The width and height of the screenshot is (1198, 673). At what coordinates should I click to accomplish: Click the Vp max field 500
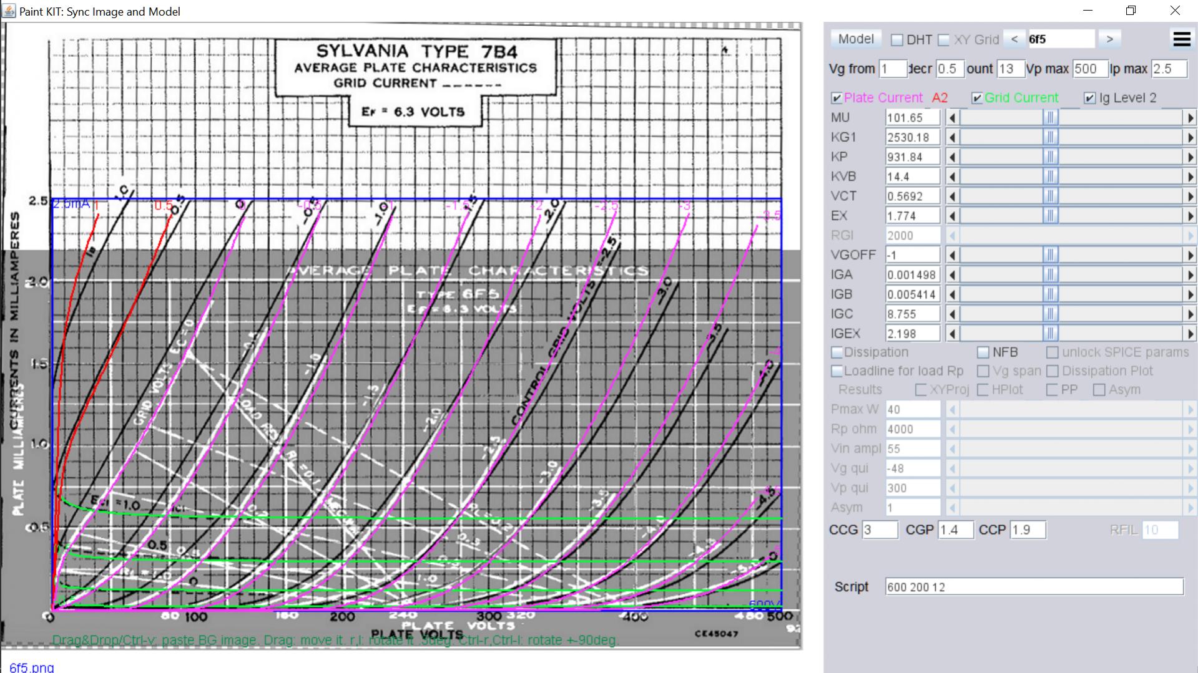pyautogui.click(x=1091, y=69)
